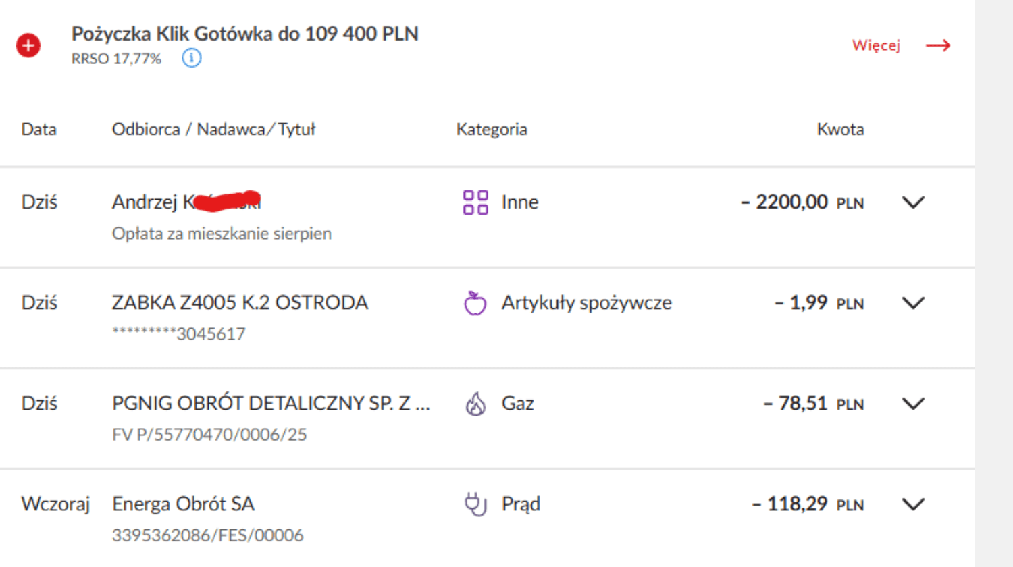Open the RRSO info circle icon
1013x567 pixels.
(191, 58)
